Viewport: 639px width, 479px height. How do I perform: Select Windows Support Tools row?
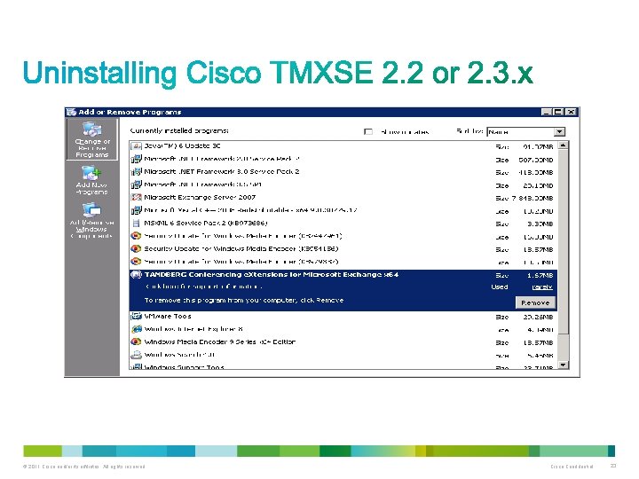tap(343, 366)
